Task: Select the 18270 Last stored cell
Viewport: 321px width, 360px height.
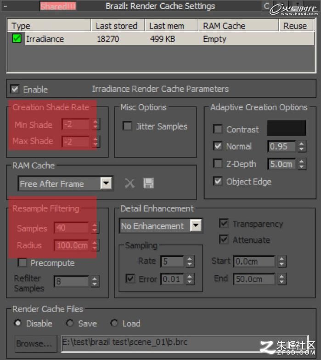Action: pos(108,39)
